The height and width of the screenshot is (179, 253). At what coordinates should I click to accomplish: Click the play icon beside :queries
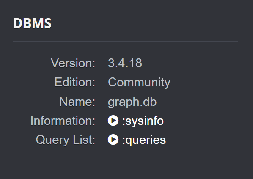click(x=113, y=140)
